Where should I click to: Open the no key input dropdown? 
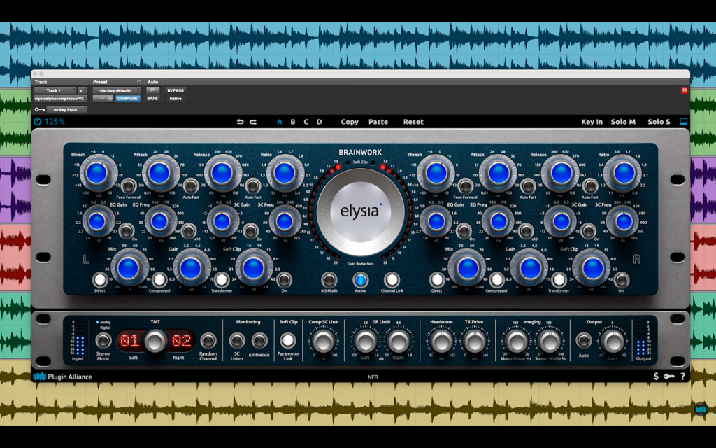(x=66, y=110)
